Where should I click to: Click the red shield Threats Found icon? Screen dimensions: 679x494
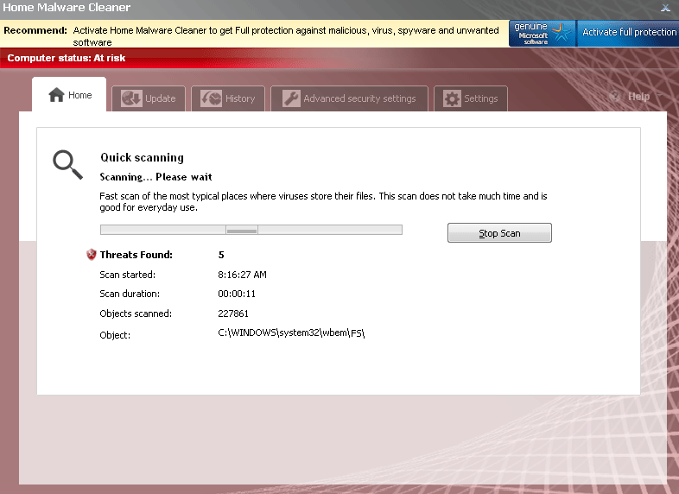point(91,255)
